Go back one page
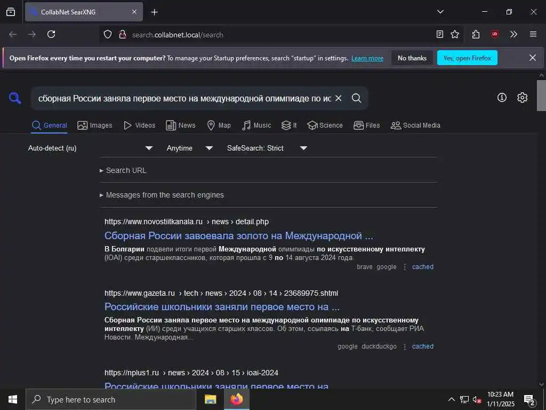546x410 pixels. pos(13,34)
